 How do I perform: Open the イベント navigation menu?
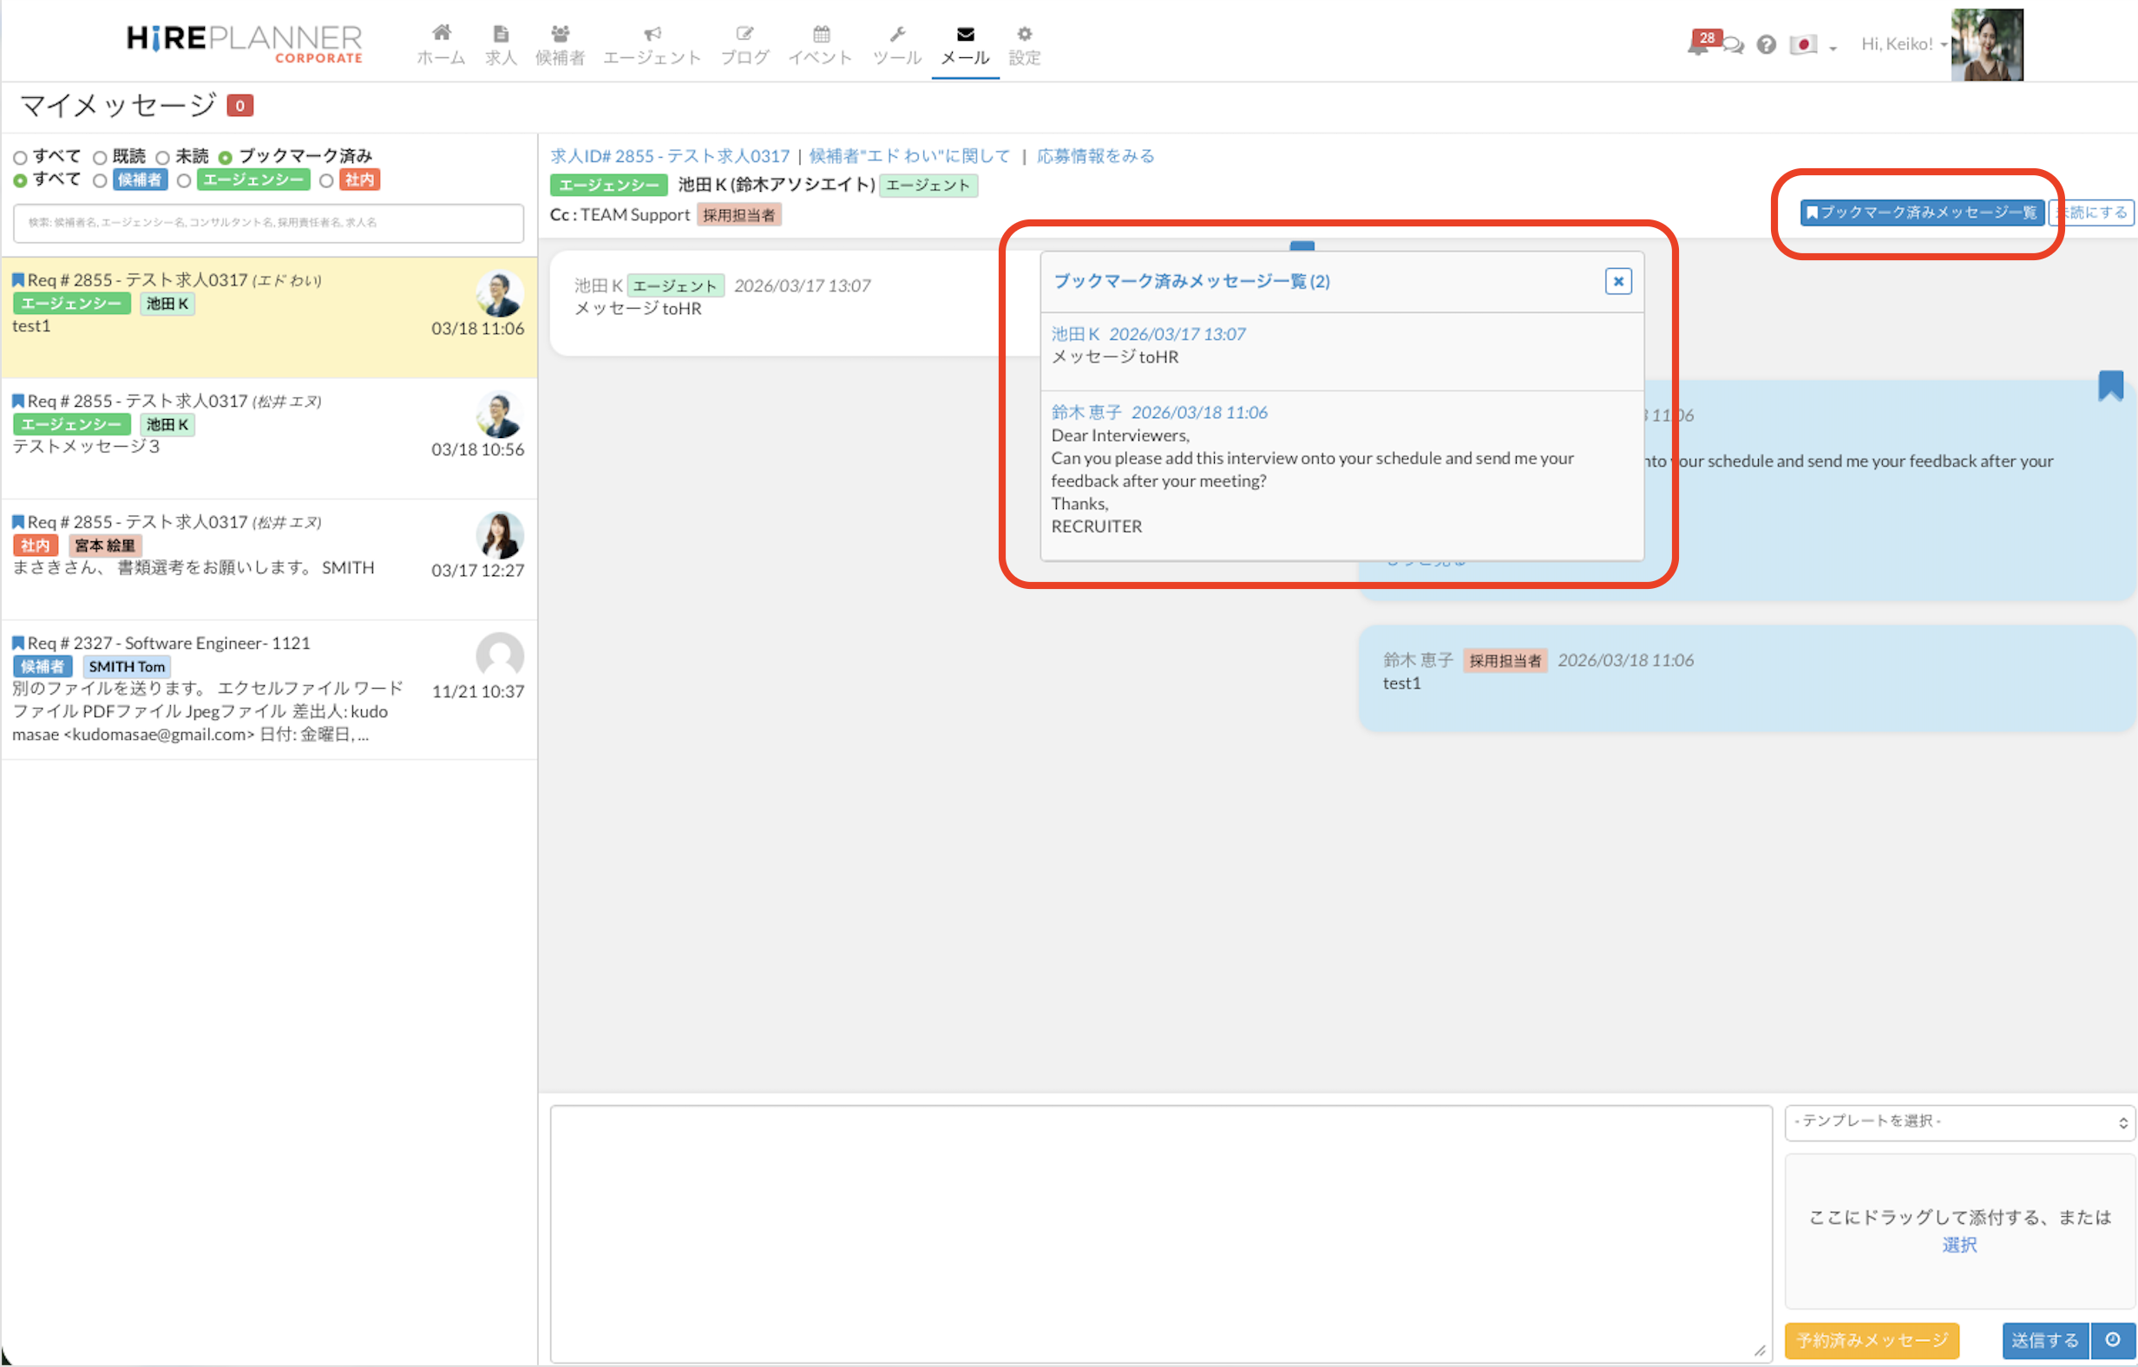820,44
